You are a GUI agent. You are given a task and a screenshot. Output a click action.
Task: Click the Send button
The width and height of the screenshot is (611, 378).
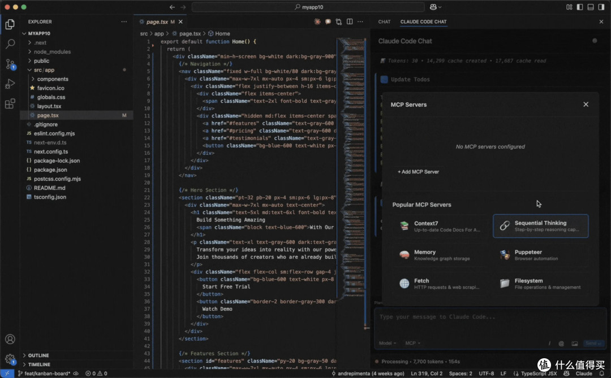[x=593, y=344]
